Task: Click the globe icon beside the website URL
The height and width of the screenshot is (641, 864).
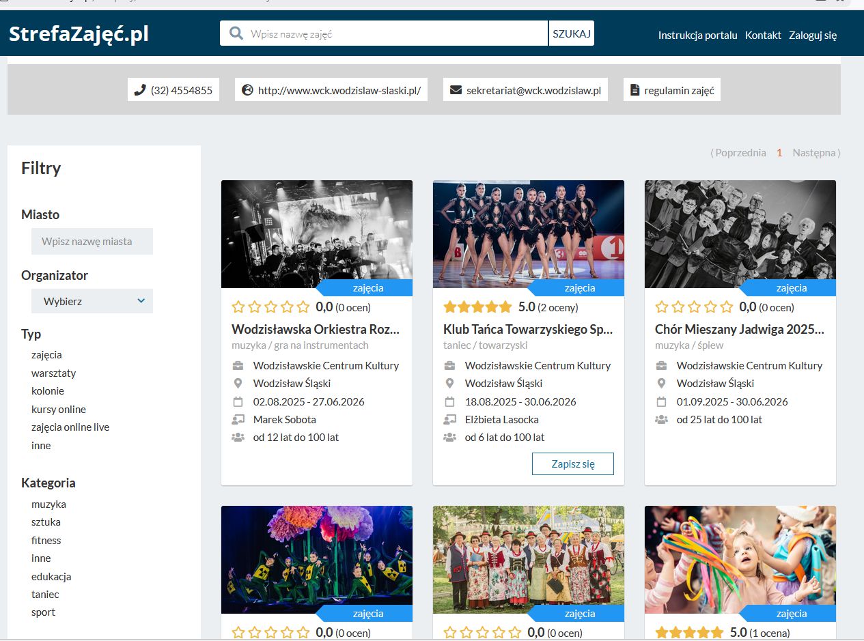Action: click(247, 90)
